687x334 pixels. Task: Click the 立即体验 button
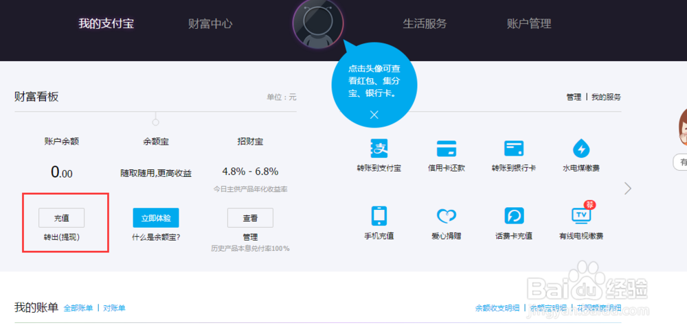pos(156,217)
